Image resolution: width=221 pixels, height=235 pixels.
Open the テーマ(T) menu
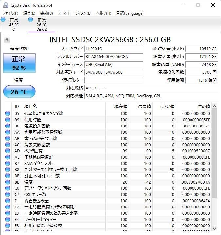[x=64, y=13]
